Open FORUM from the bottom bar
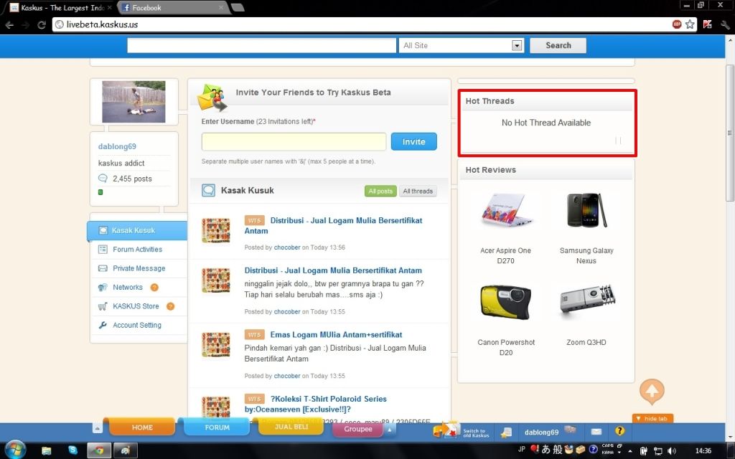Viewport: 735px width, 459px height. pos(217,427)
